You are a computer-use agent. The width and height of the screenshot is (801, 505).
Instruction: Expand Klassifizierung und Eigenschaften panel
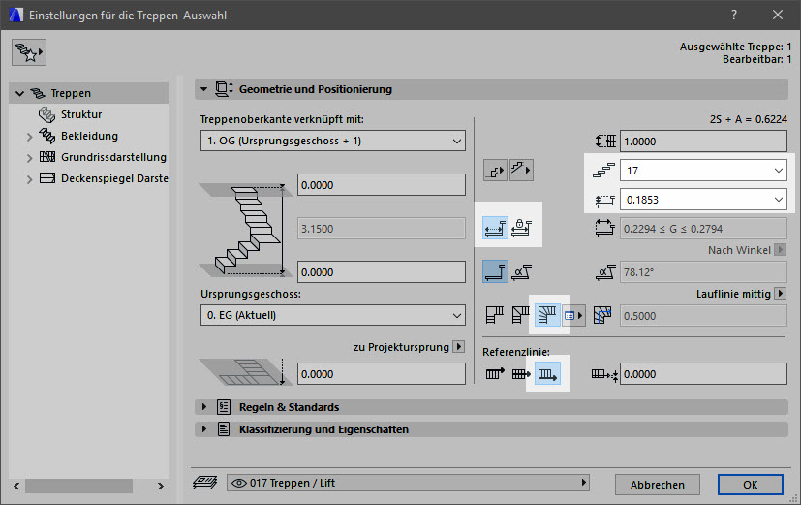pyautogui.click(x=203, y=428)
